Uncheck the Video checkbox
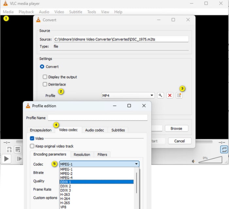This screenshot has height=209, width=229. tap(32, 138)
